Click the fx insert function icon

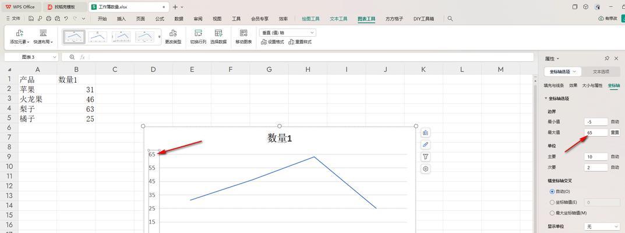pos(82,57)
